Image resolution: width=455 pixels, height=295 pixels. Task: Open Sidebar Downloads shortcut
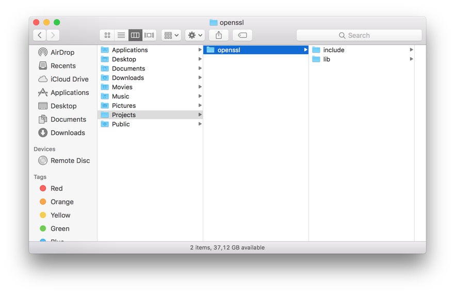(67, 133)
